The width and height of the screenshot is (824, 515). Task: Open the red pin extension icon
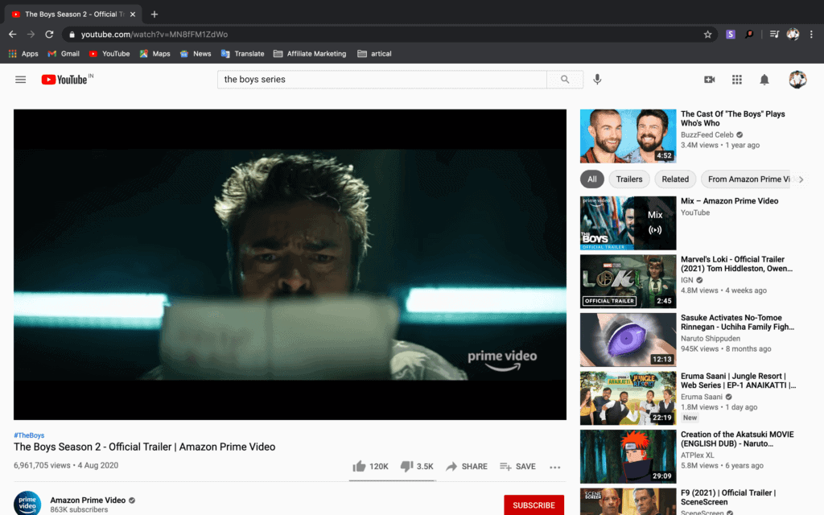click(749, 34)
